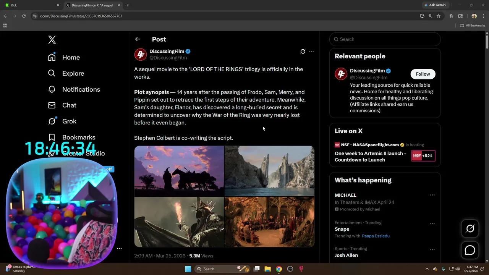This screenshot has height=275, width=489.
Task: Follow DiscussingFilm in Relevant people
Action: click(423, 74)
